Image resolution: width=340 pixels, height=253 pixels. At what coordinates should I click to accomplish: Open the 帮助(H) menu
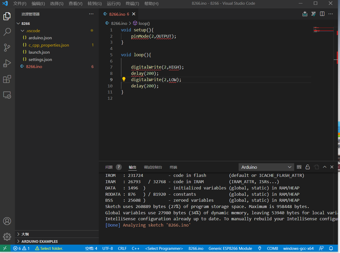point(151,3)
